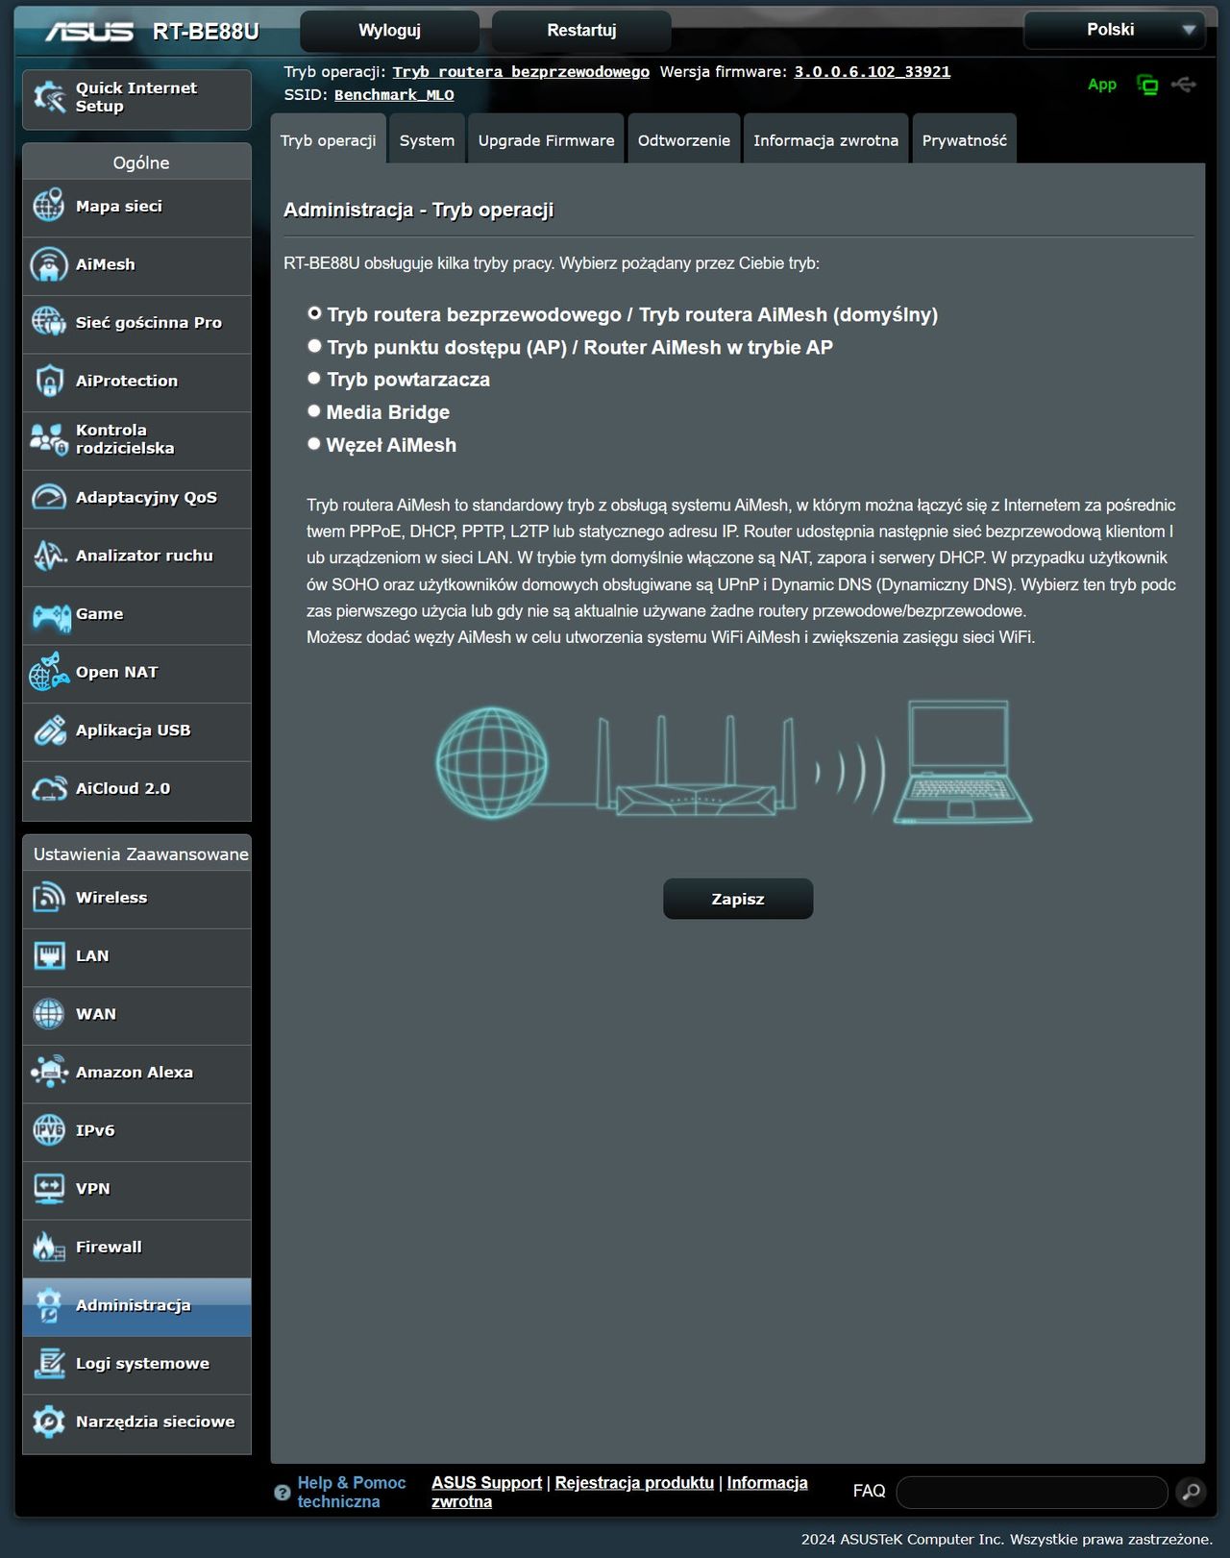The height and width of the screenshot is (1558, 1230).
Task: Open the Prywatność tab
Action: click(x=964, y=139)
